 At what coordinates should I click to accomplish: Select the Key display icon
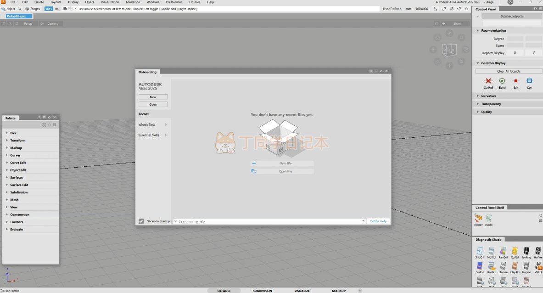pos(529,81)
